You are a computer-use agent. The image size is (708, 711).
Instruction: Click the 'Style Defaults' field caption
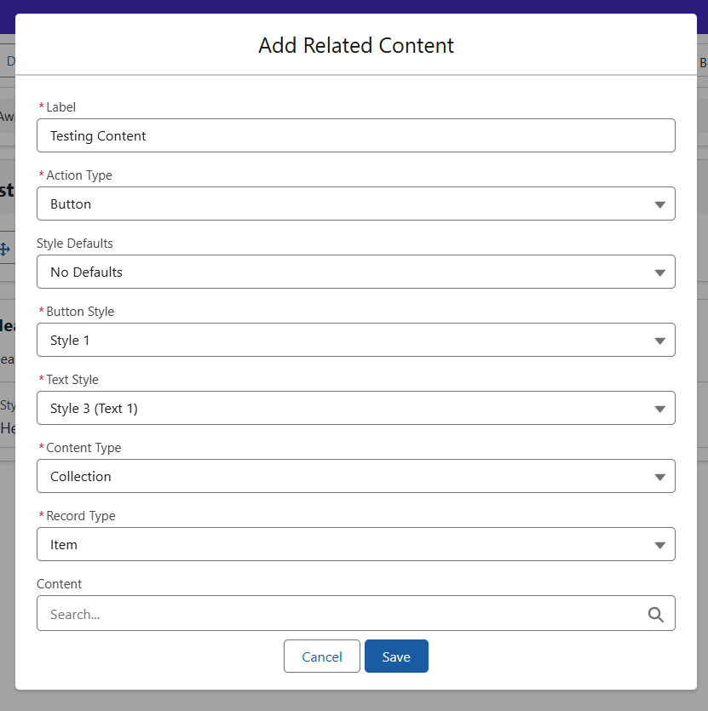[x=75, y=244]
